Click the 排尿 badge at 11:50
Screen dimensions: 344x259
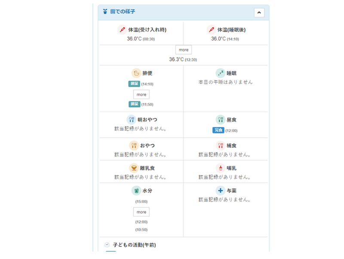click(134, 104)
